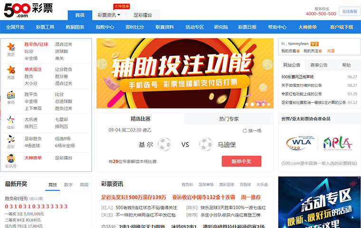Open 我的方案 in user panel
Image resolution: width=361 pixels, height=228 pixels.
(290, 51)
